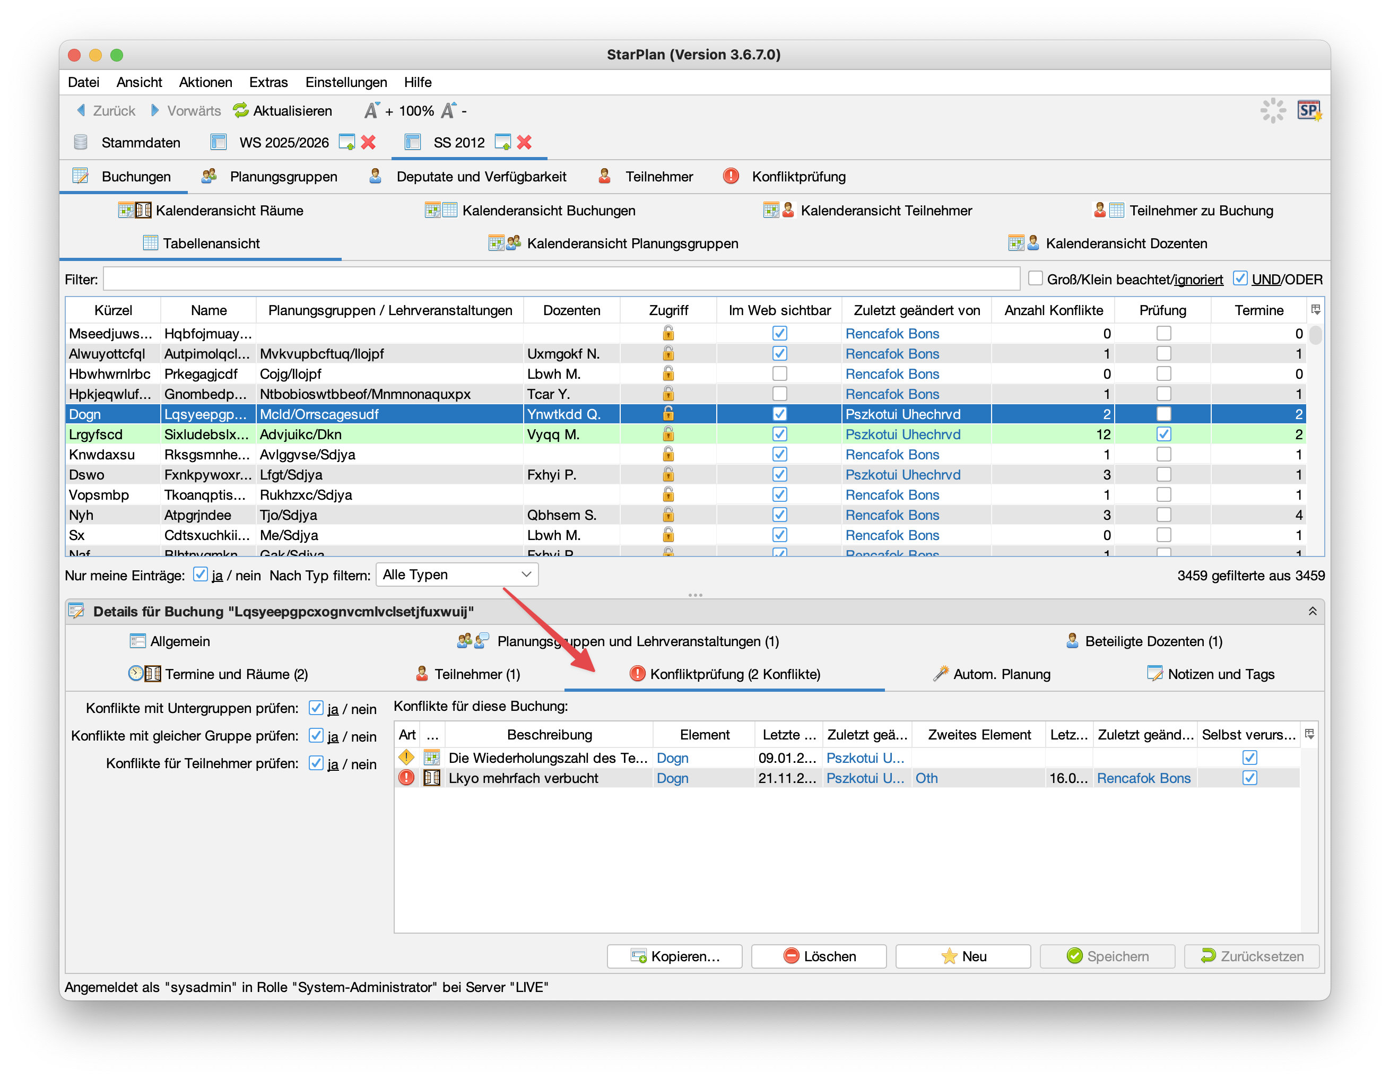Click the table column chooser icon
The height and width of the screenshot is (1079, 1390).
[1315, 310]
